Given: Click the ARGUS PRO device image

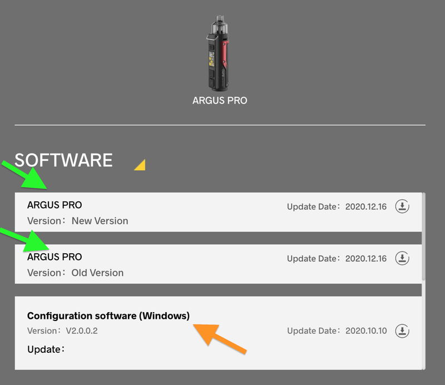Looking at the screenshot, I should pos(218,53).
